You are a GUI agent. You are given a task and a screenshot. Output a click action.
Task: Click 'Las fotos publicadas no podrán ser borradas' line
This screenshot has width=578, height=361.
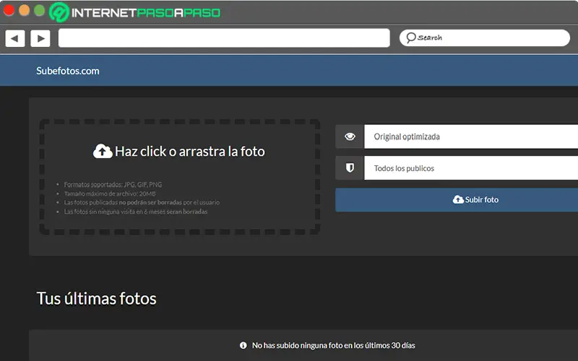pos(142,203)
